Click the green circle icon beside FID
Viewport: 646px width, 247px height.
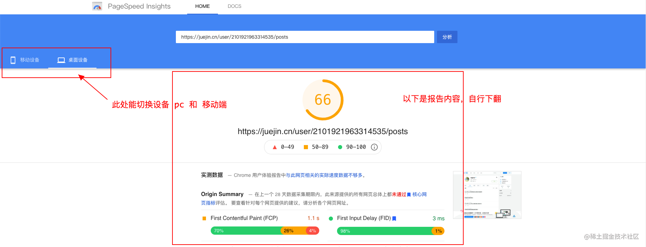[331, 219]
